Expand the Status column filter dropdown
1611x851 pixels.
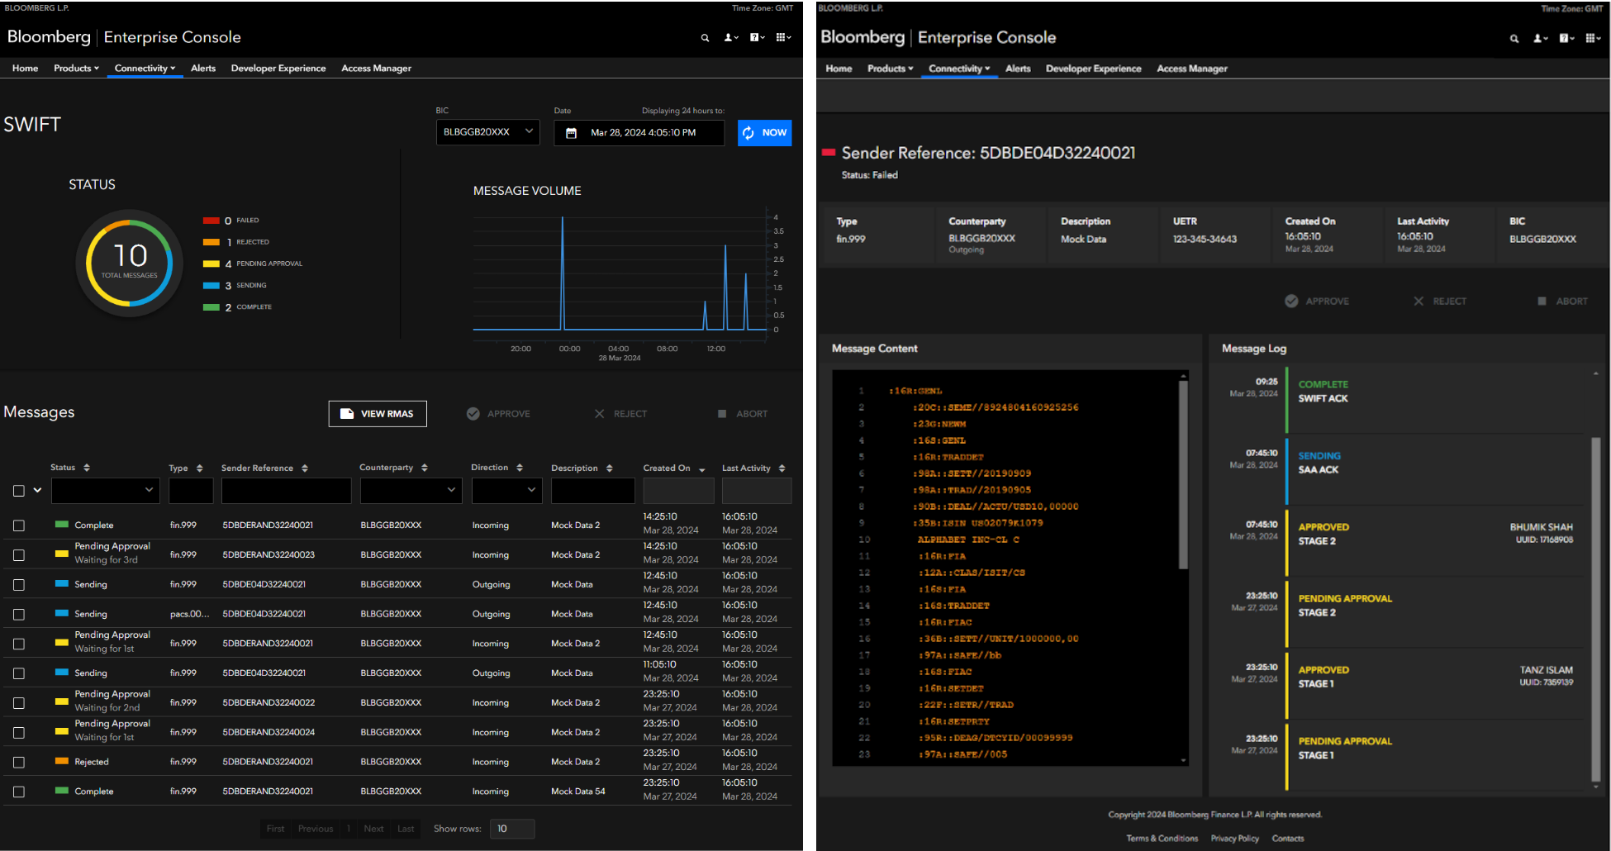click(x=106, y=490)
